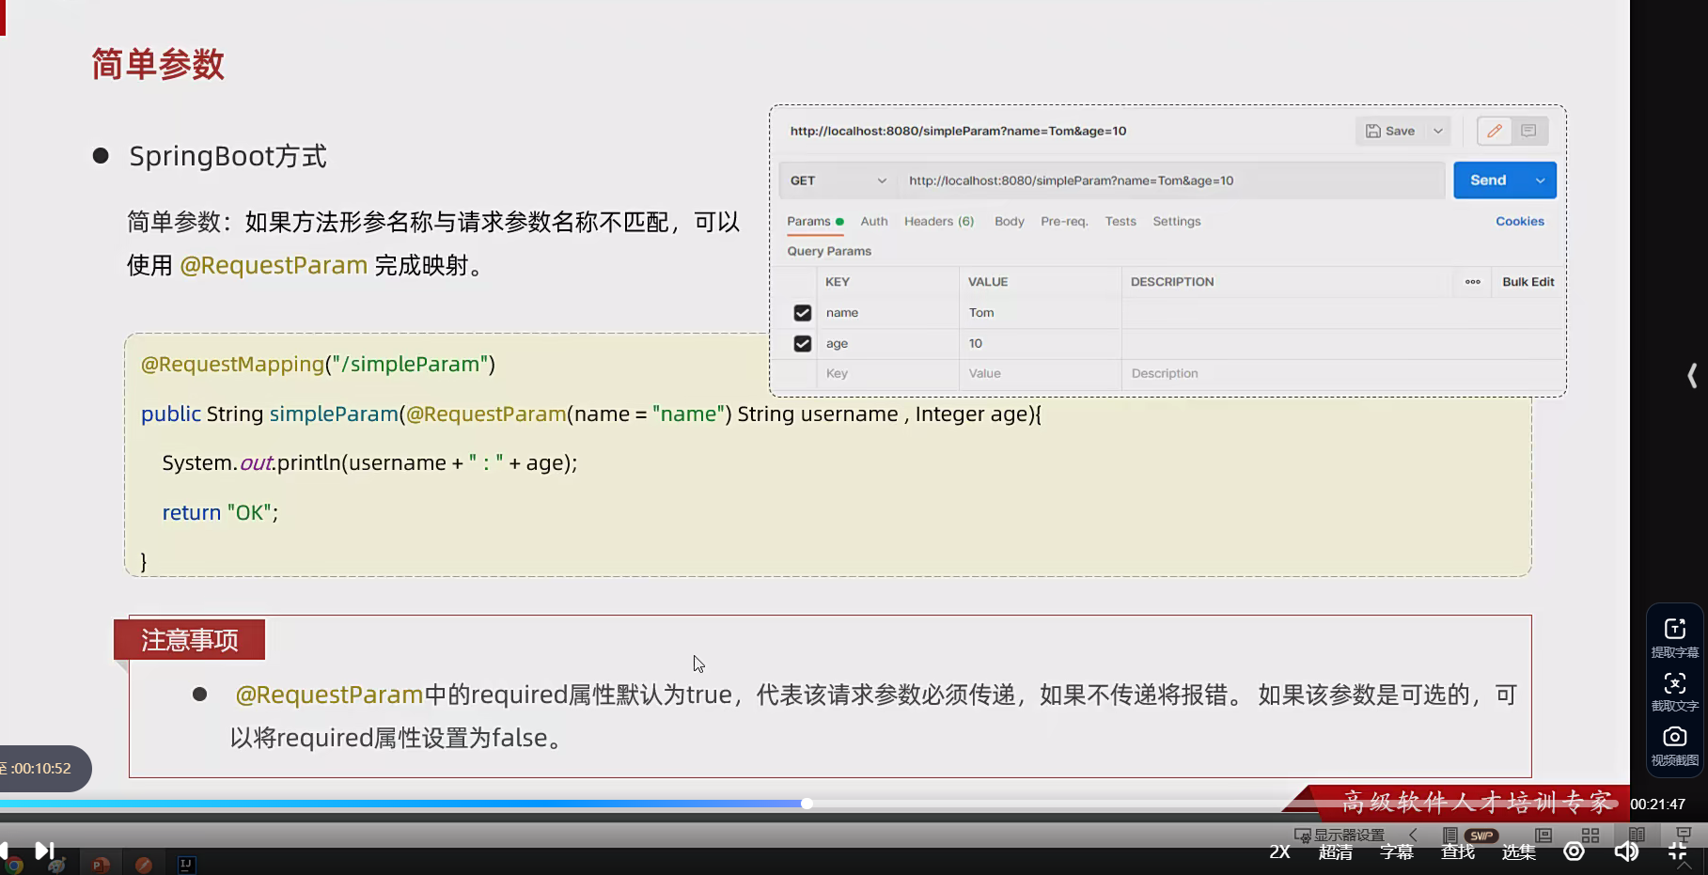Click the left arrow beside 显示器设置

[1413, 836]
